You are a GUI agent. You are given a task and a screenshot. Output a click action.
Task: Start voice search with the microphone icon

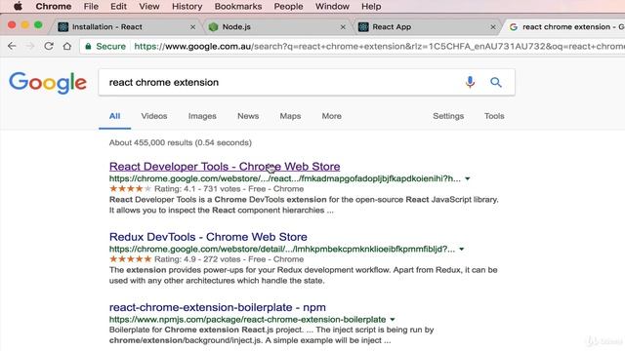tap(470, 82)
